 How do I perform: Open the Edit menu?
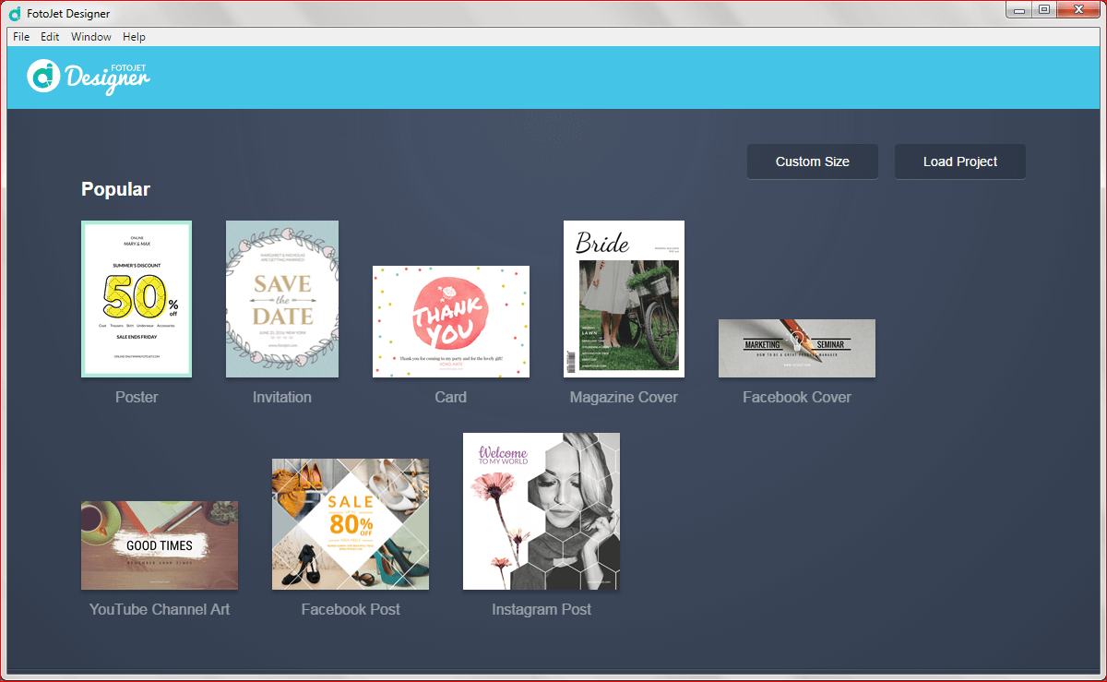[50, 37]
